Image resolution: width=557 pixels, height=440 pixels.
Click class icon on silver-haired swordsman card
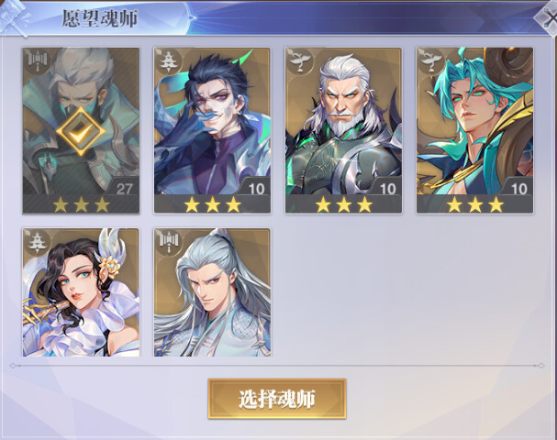pyautogui.click(x=167, y=242)
